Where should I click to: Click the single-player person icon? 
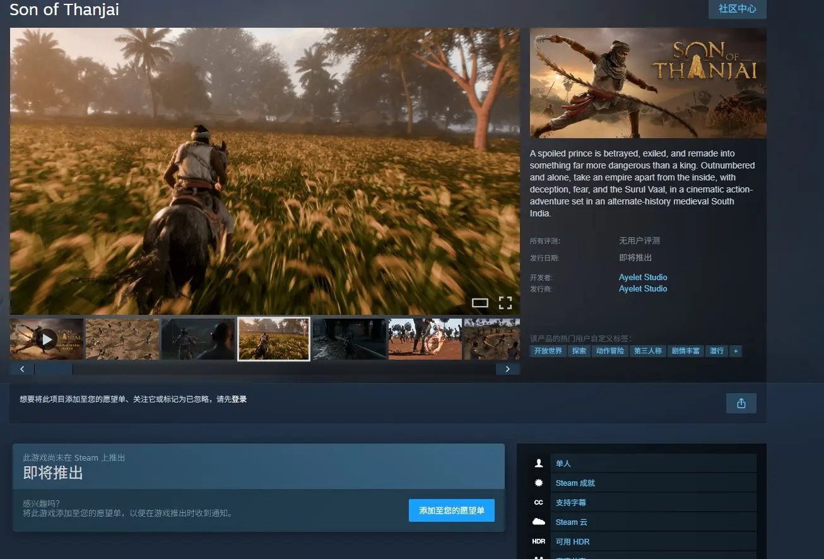point(539,463)
